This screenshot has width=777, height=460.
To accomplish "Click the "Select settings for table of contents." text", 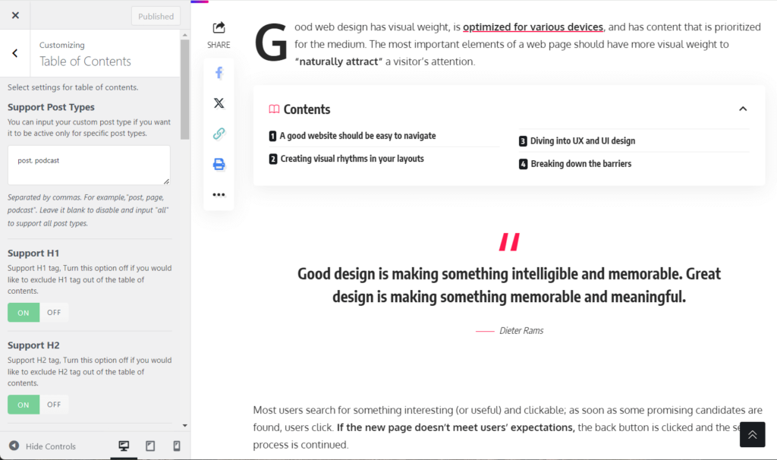I will point(73,87).
